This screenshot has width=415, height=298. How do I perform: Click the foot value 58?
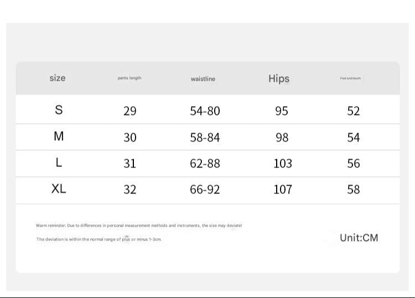[354, 190]
